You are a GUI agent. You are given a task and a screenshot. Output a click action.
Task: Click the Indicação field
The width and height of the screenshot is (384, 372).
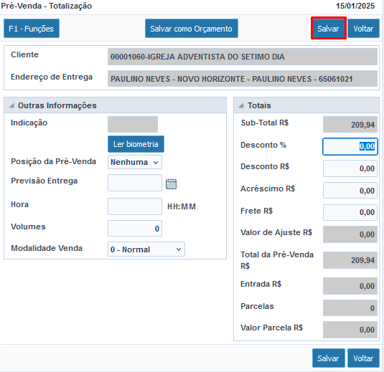[x=133, y=124]
